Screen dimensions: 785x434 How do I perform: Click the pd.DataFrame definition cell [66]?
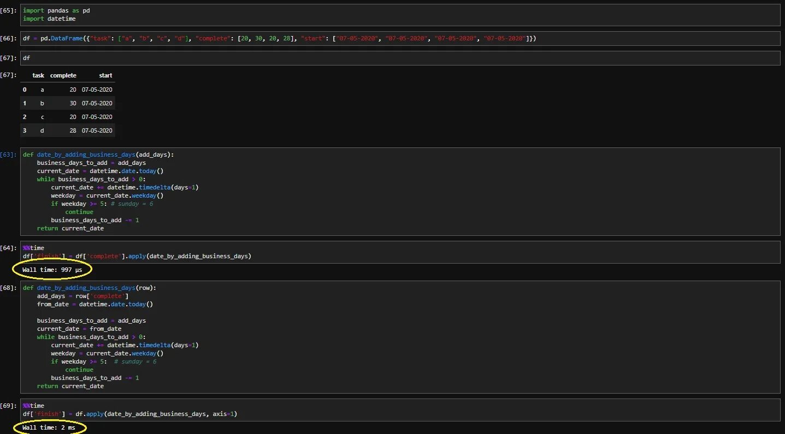coord(400,38)
